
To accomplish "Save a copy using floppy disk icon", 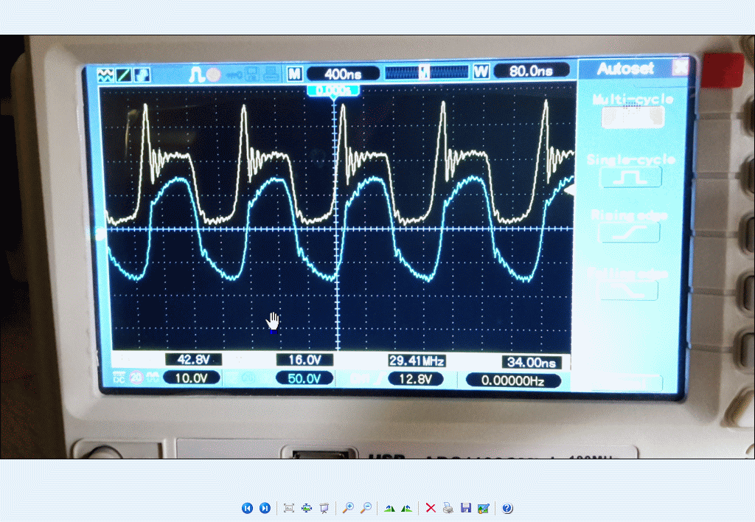I will [x=465, y=508].
